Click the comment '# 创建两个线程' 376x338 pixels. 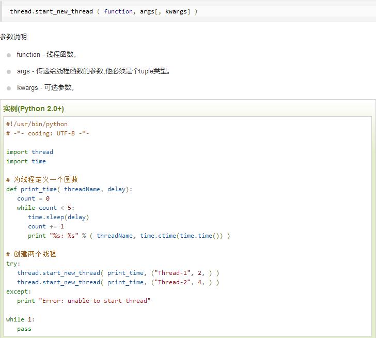(x=32, y=254)
